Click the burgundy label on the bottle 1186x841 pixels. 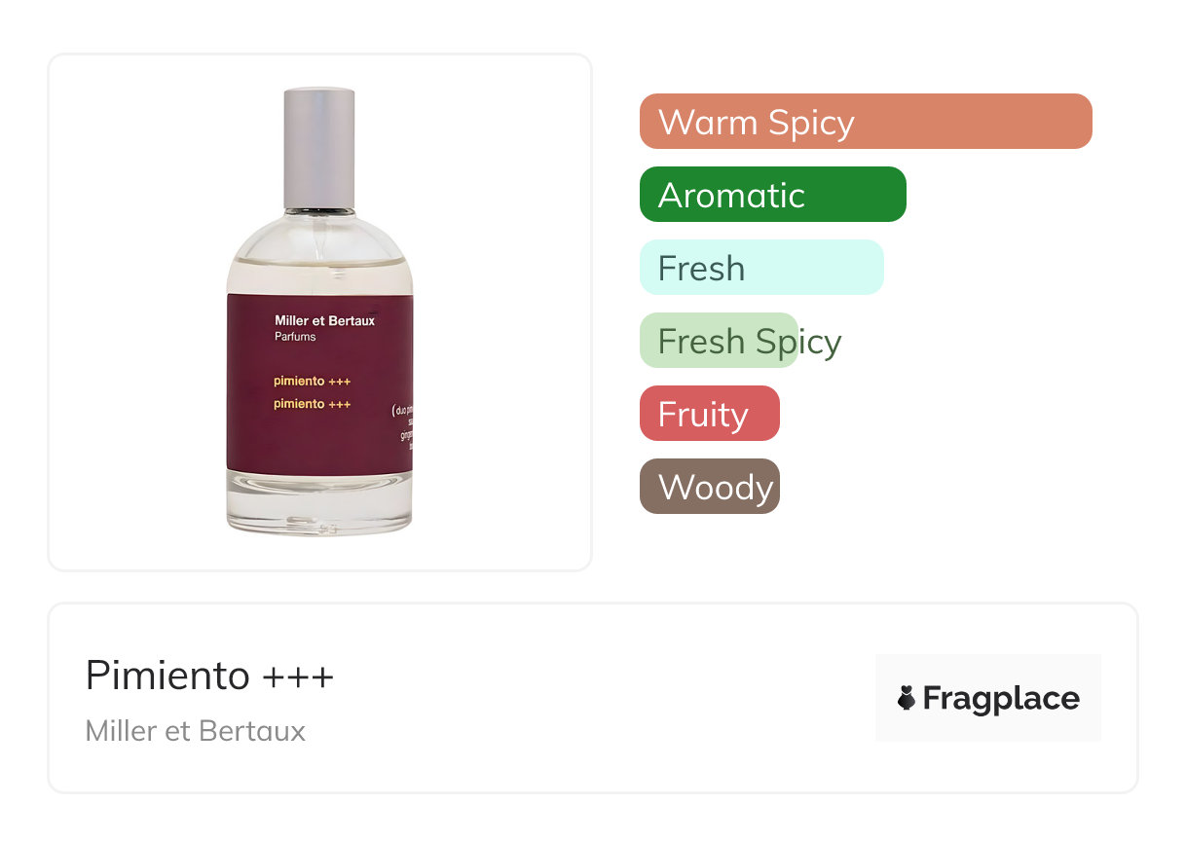click(319, 384)
